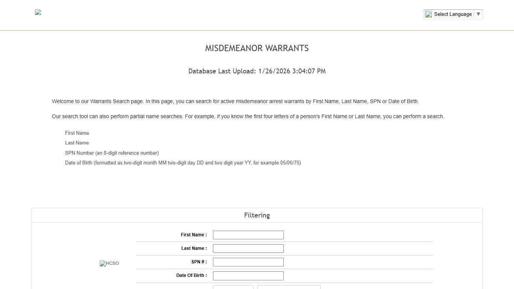Click the Date Of Birth input field
The height and width of the screenshot is (289, 514).
point(248,275)
